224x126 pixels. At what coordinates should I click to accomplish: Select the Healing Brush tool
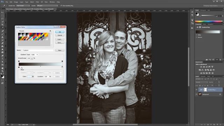[x=2, y=31]
